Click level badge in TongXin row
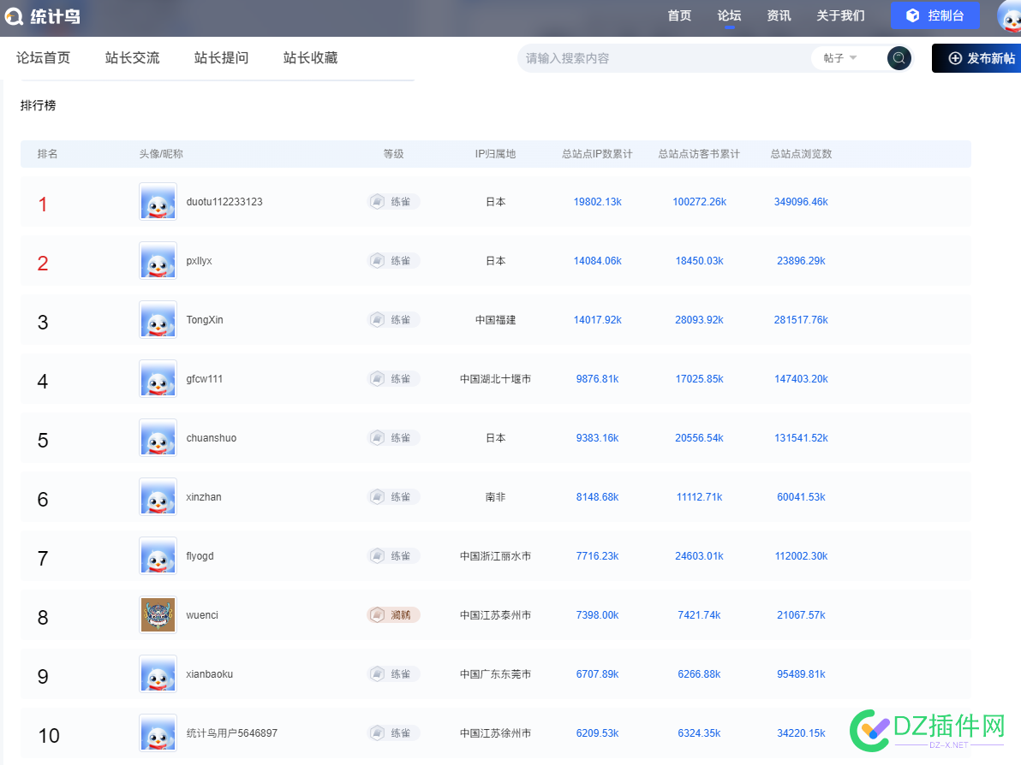Viewport: 1021px width, 765px height. pyautogui.click(x=393, y=319)
